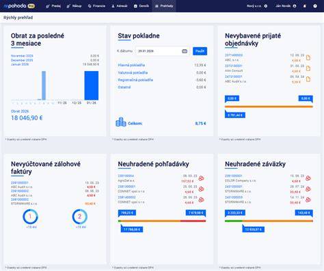Open third liability link, dated 14. 11. 24
Image resolution: width=324 pixels, height=271 pixels.
[234, 197]
